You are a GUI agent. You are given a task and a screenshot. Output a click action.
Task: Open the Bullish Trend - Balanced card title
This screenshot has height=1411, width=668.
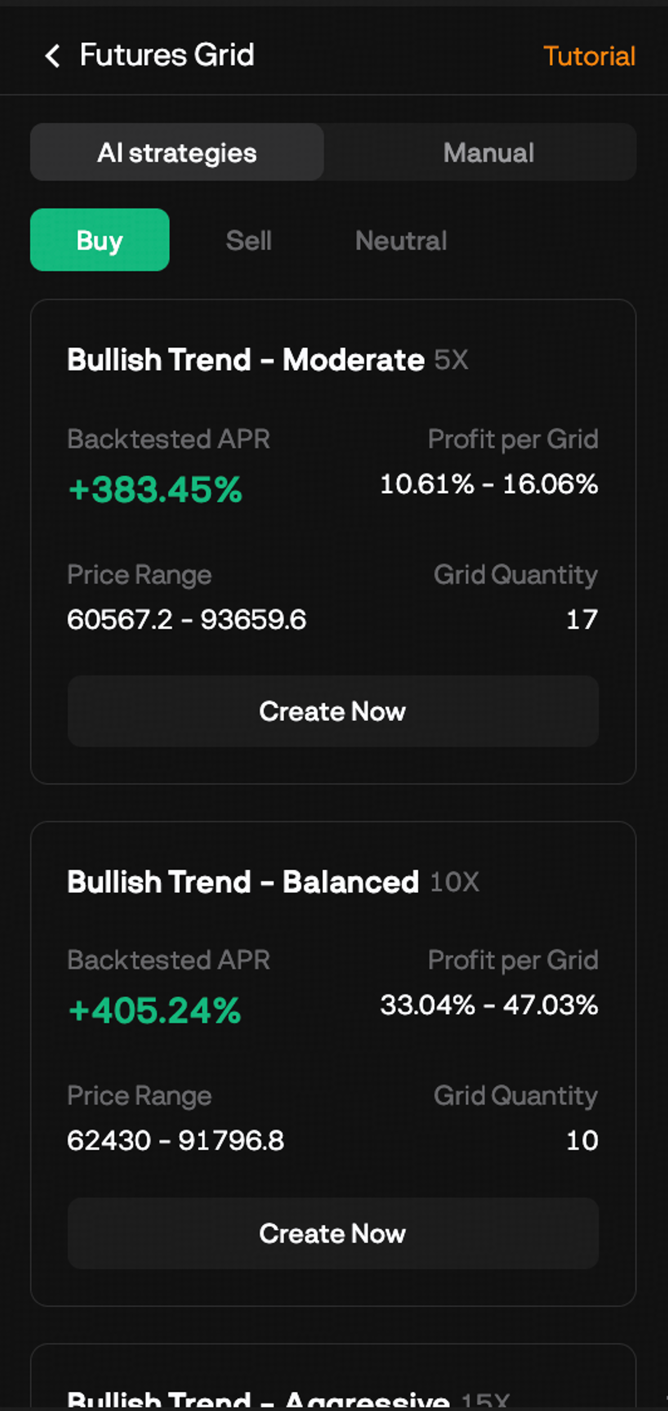pos(243,882)
